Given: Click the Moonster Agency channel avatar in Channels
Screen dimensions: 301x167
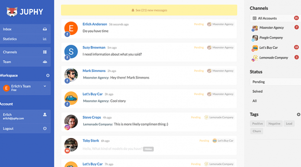Looking at the screenshot, I should 255,28.
